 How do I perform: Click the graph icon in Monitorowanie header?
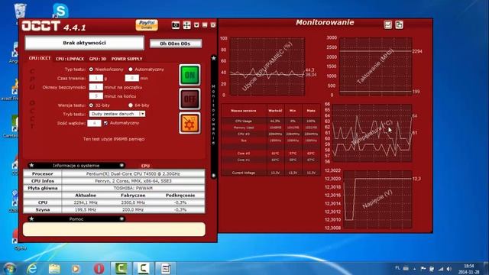pos(388,24)
